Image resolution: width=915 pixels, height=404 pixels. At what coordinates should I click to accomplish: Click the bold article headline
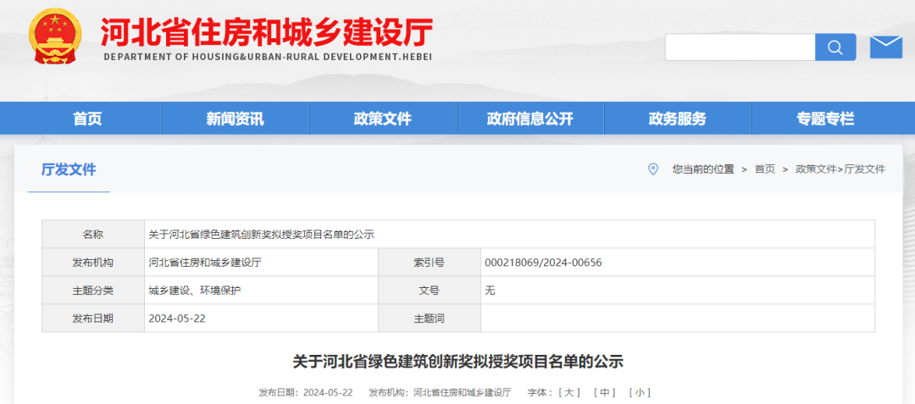(x=458, y=362)
